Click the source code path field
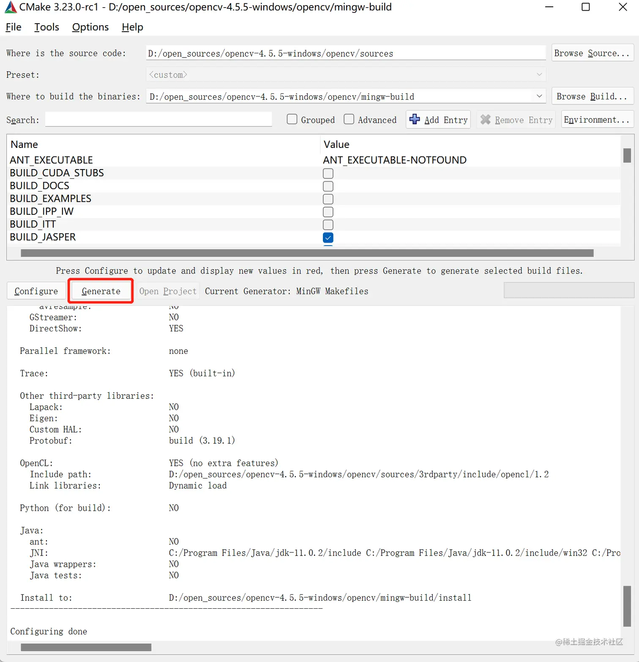This screenshot has height=662, width=639. (346, 53)
